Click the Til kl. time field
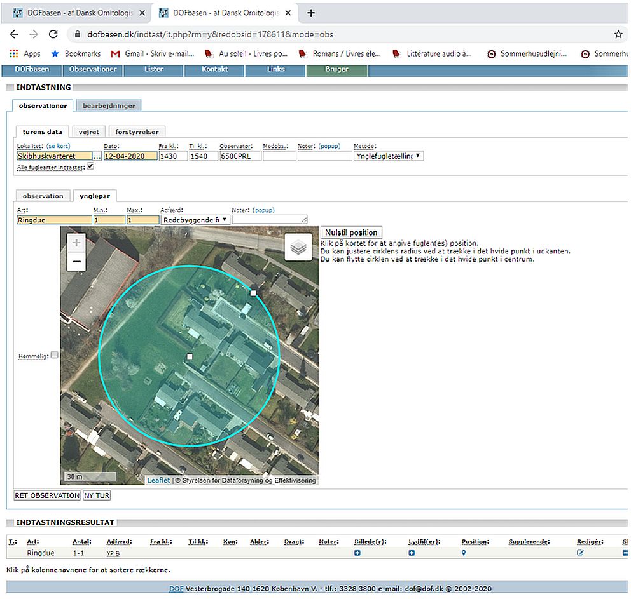Image resolution: width=631 pixels, height=599 pixels. 204,156
